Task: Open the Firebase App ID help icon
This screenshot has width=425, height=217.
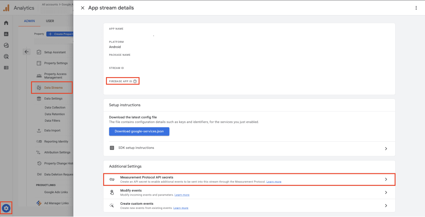Action: [x=135, y=81]
